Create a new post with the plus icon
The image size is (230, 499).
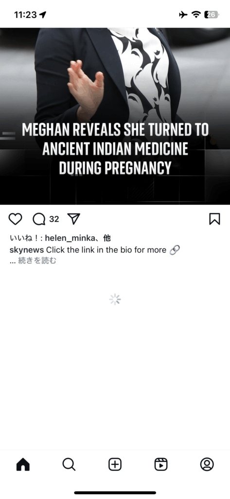[x=115, y=464]
